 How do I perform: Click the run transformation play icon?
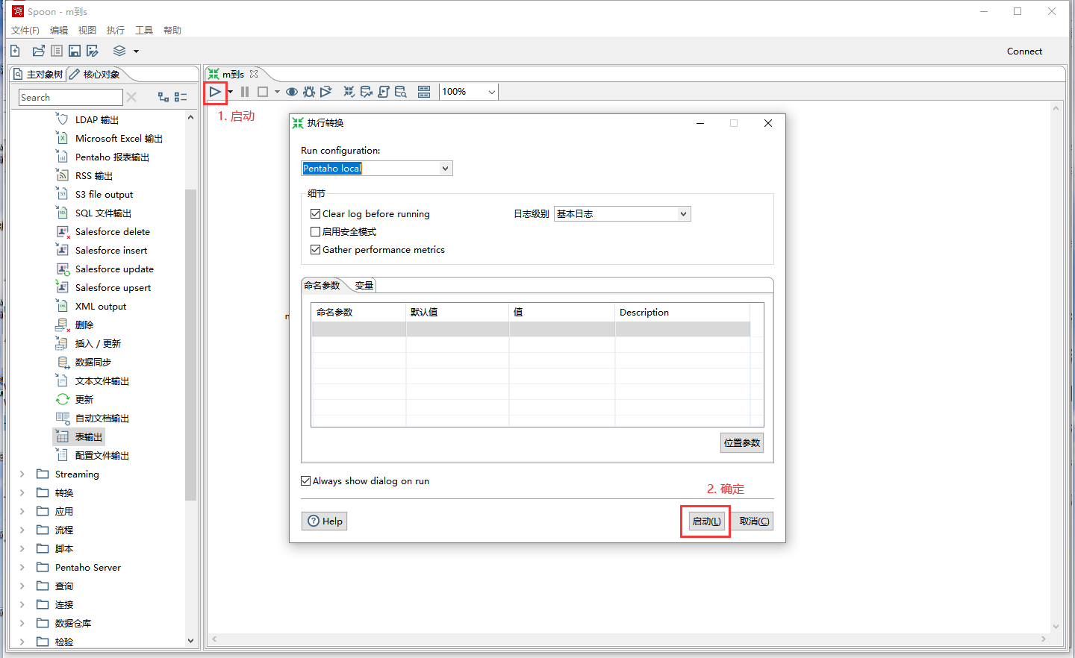click(215, 92)
